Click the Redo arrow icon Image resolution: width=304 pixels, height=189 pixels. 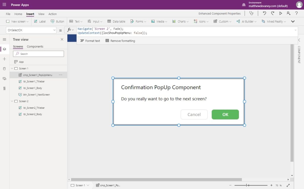pos(273,13)
